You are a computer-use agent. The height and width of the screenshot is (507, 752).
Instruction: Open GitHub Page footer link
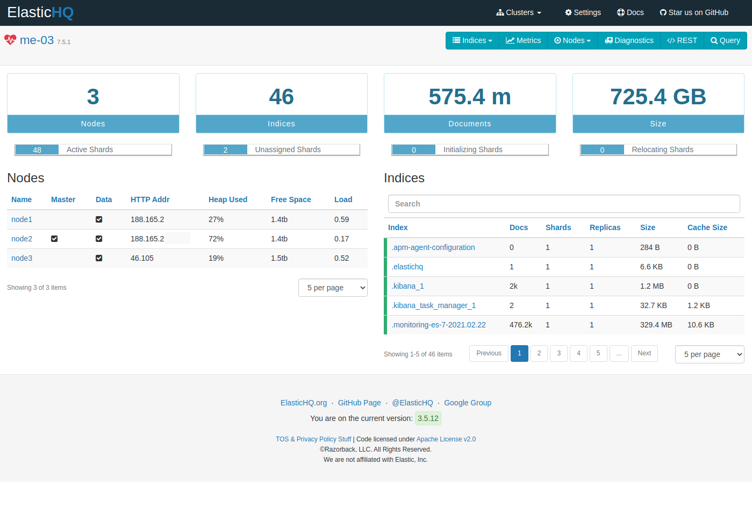click(360, 403)
